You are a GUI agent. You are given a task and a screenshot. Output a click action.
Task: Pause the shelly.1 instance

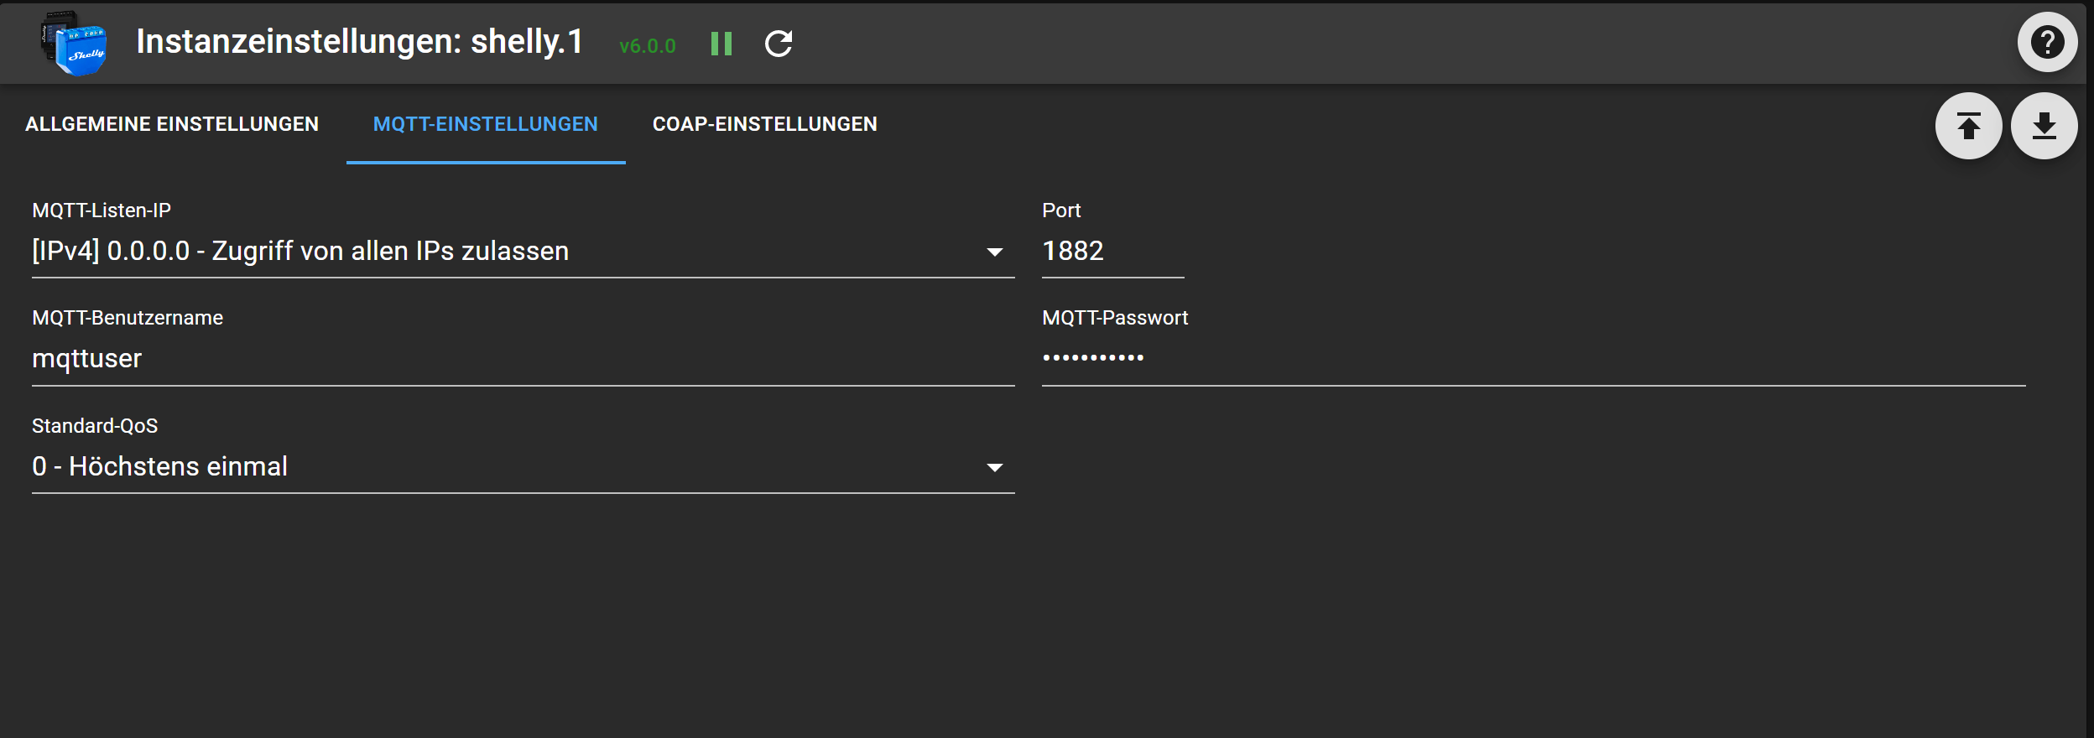click(721, 44)
